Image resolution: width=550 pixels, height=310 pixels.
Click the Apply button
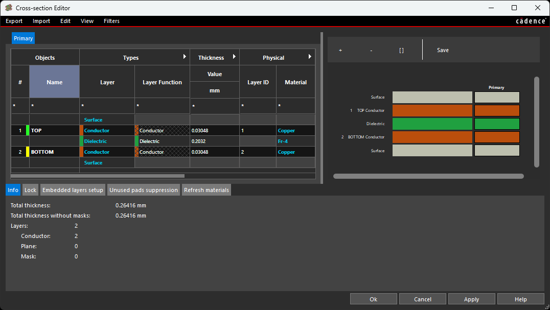tap(471, 299)
